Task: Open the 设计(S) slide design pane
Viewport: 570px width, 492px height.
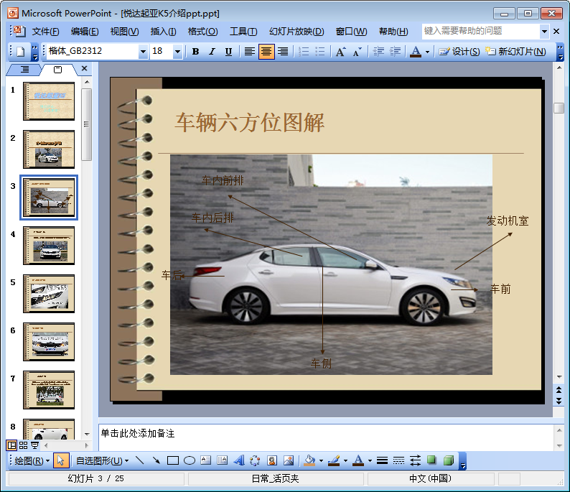Action: (x=459, y=52)
